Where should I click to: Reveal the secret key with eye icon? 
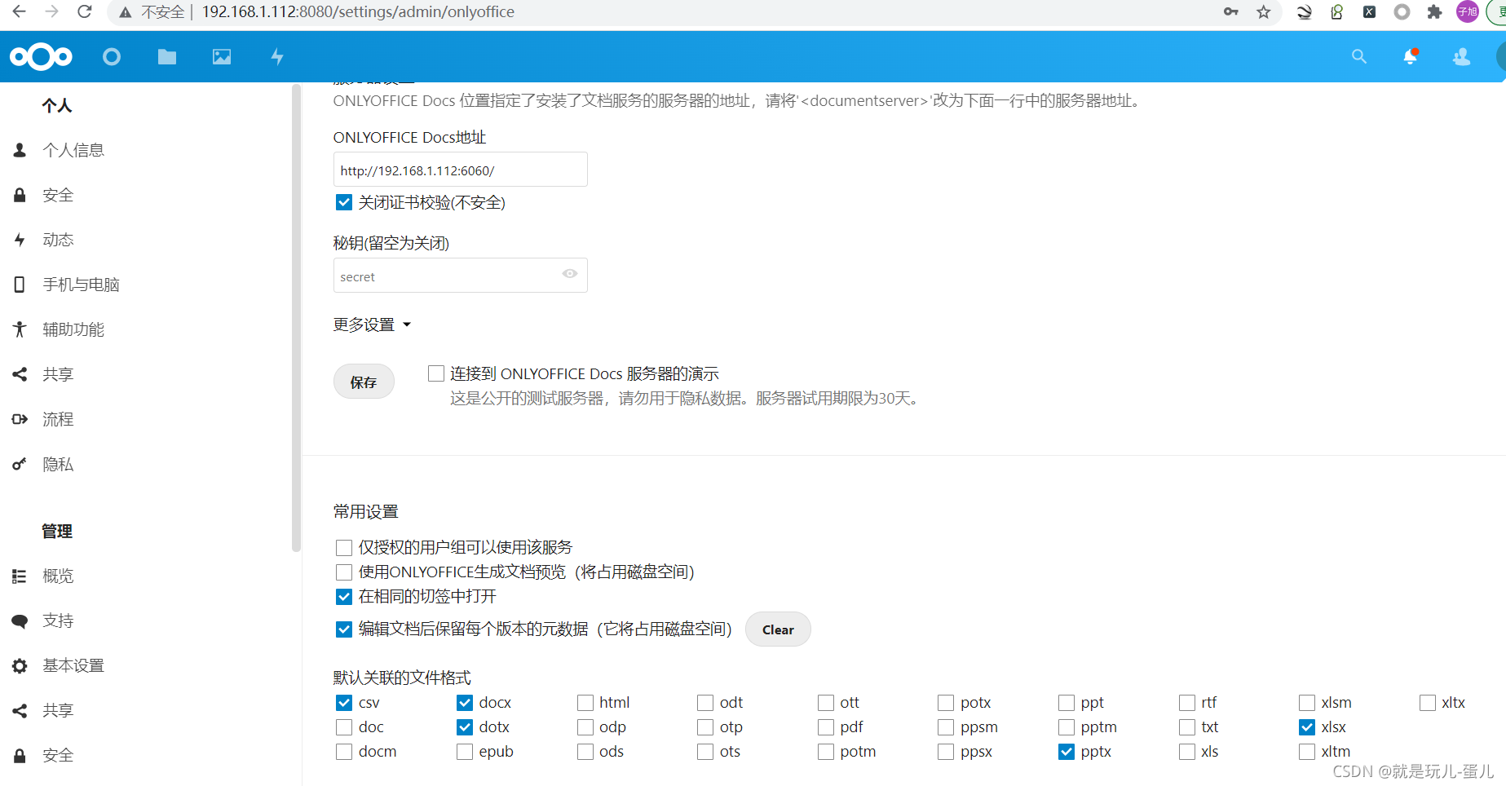click(570, 274)
